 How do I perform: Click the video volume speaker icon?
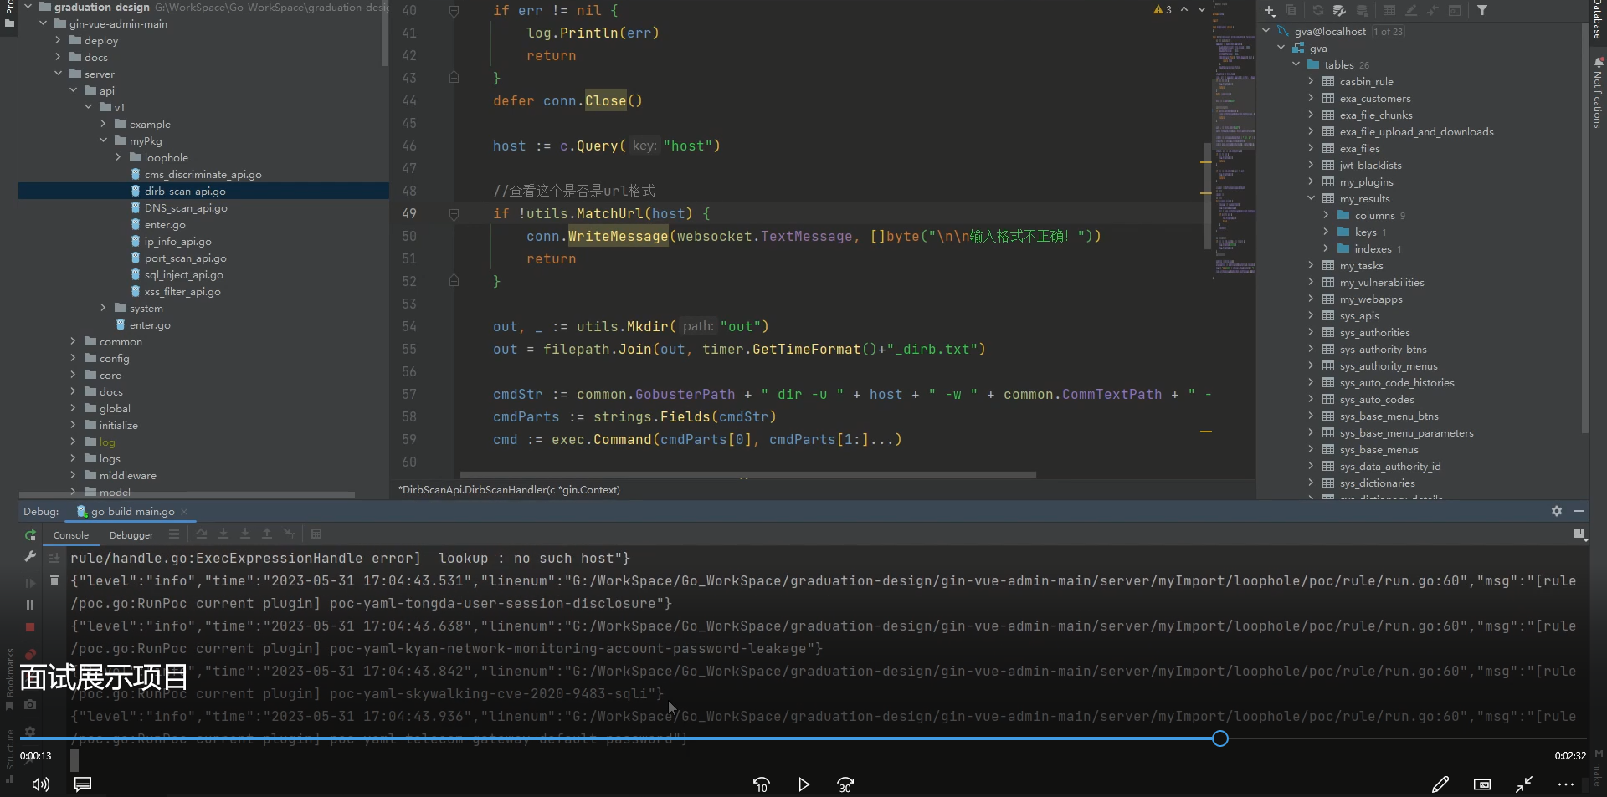pyautogui.click(x=40, y=784)
